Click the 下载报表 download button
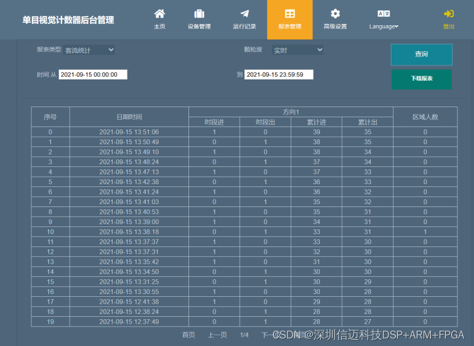The image size is (474, 346). tap(421, 78)
